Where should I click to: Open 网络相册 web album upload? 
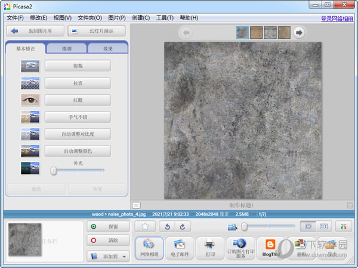point(149,248)
